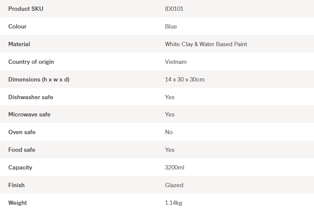Screen dimensions: 314x210
Task: Click the Product SKU label
Action: click(26, 9)
